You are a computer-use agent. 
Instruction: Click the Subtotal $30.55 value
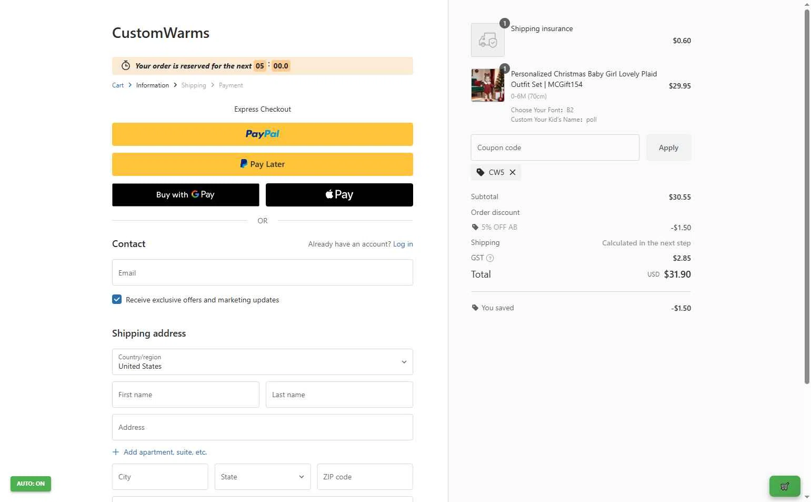[x=680, y=197]
